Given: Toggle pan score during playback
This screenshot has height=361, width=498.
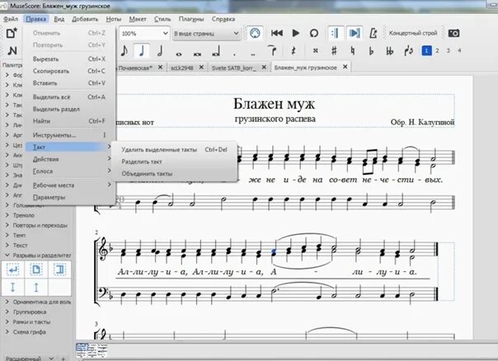Looking at the screenshot, I should click(x=355, y=33).
